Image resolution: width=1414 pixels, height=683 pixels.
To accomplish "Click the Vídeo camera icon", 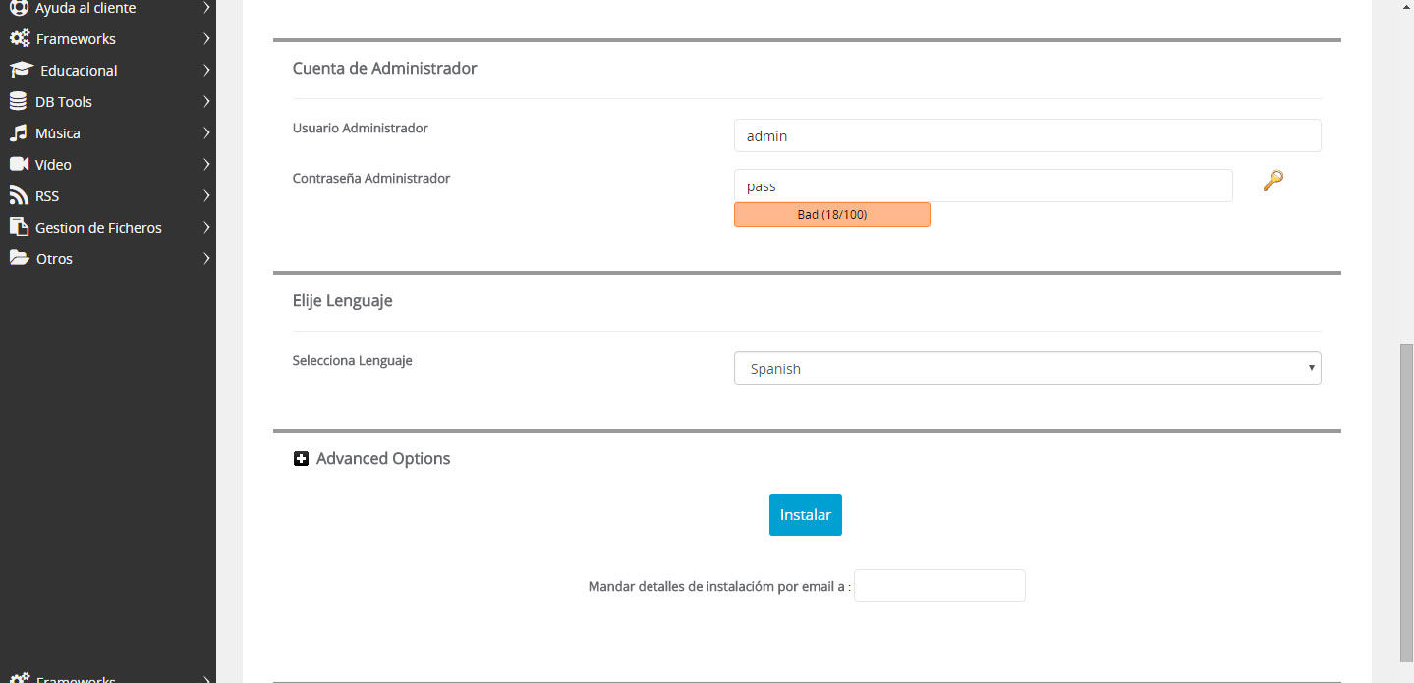I will (19, 165).
